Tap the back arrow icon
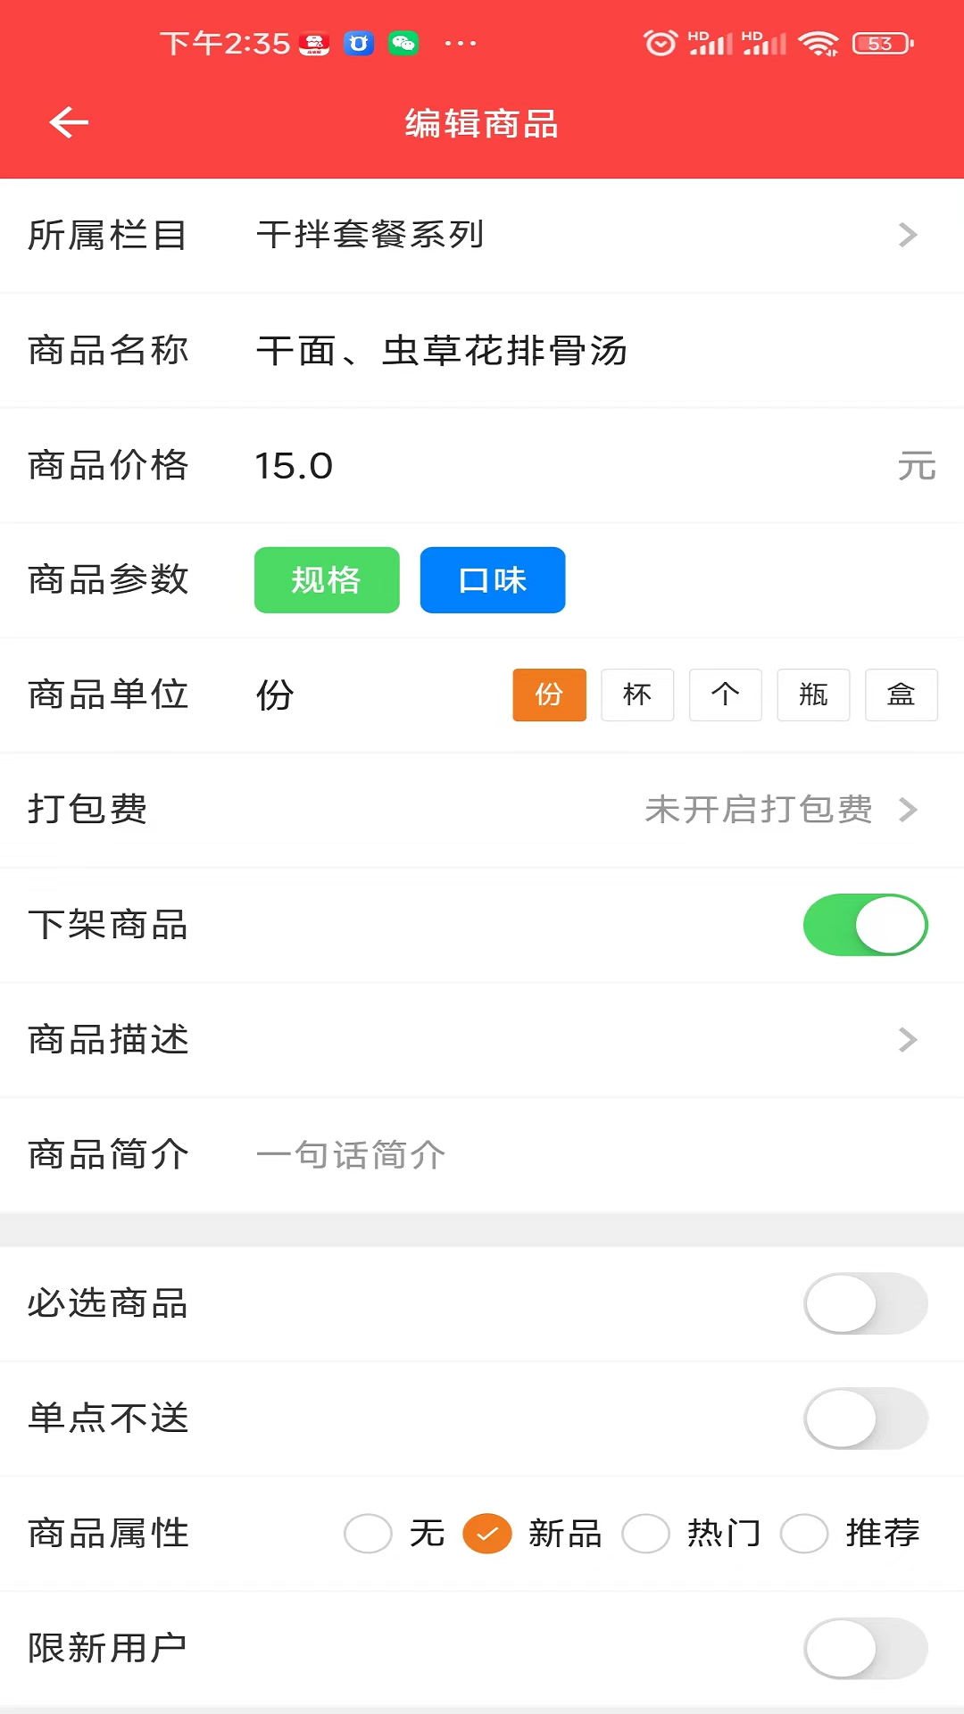 pos(69,122)
